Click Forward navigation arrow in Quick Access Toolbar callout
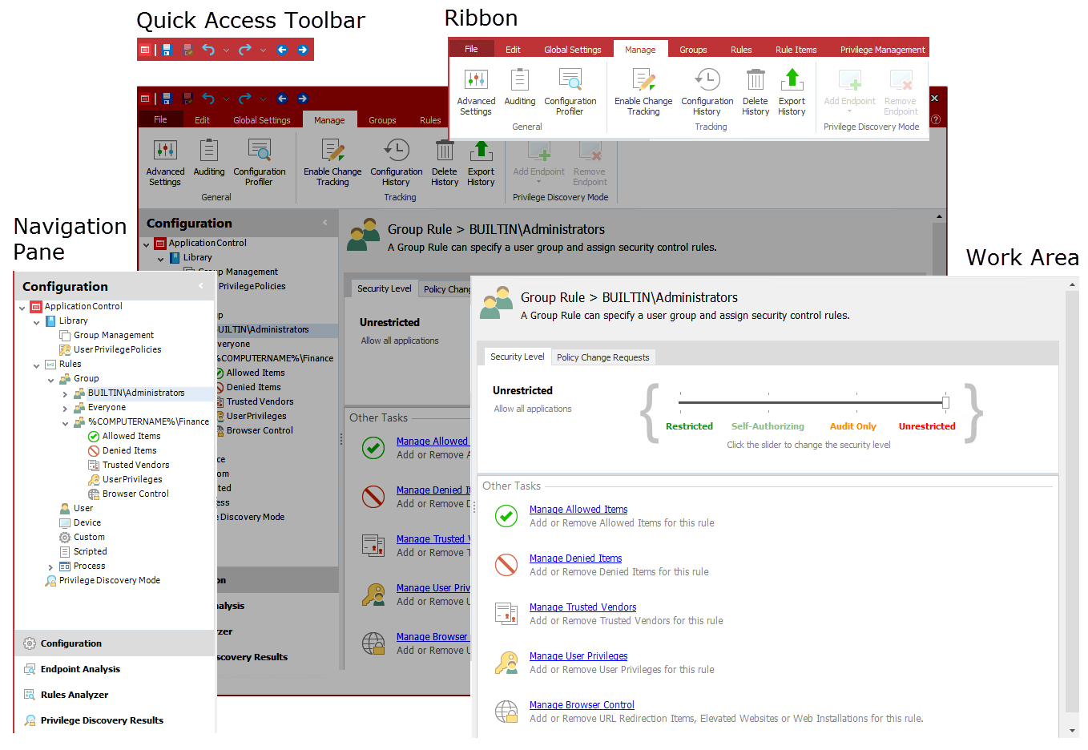Viewport: 1088px width, 750px height. 303,50
